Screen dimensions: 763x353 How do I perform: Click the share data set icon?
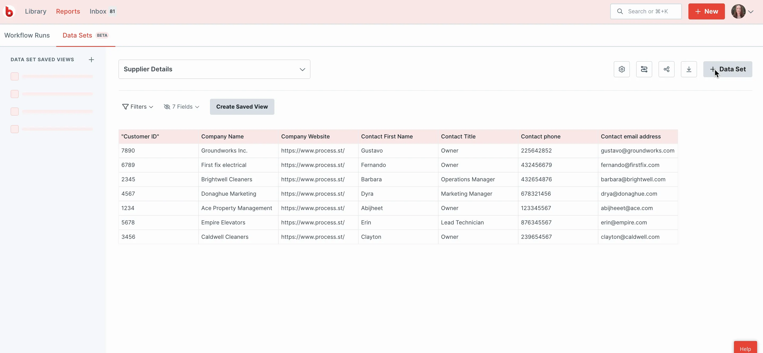(667, 69)
